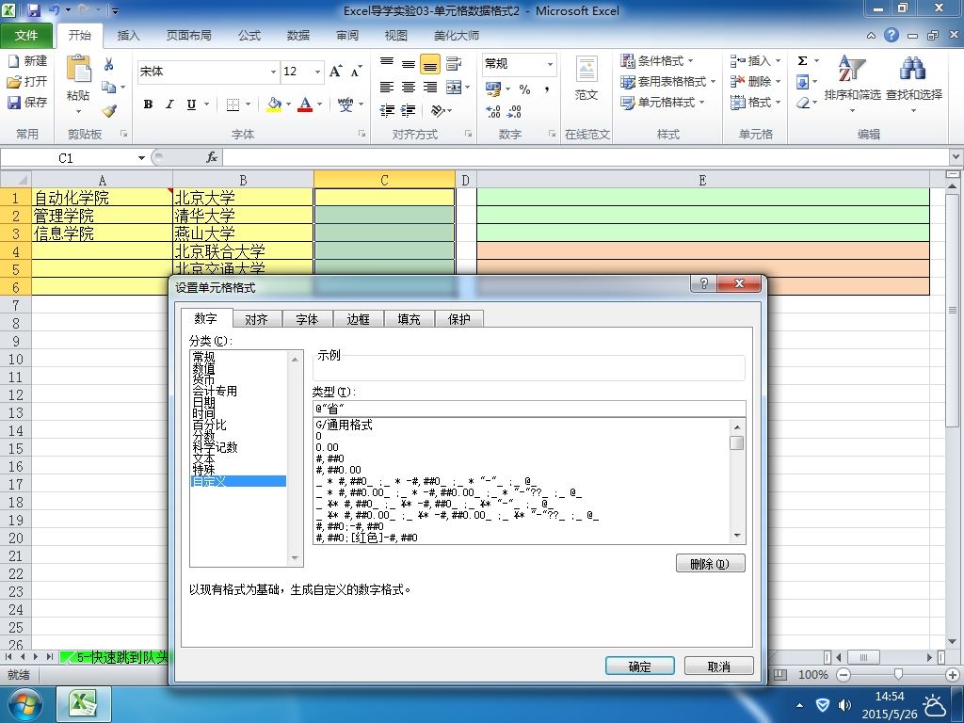Switch to the 填充 dialog tab

[x=409, y=319]
